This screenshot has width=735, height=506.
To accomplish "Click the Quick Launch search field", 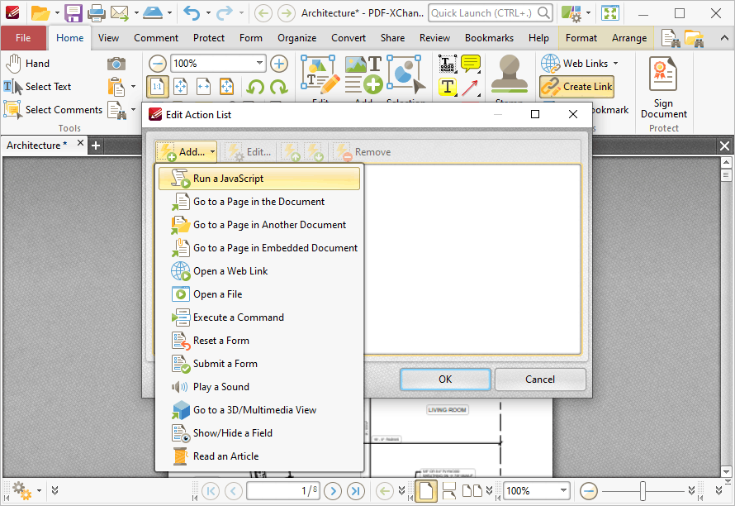I will [x=483, y=13].
